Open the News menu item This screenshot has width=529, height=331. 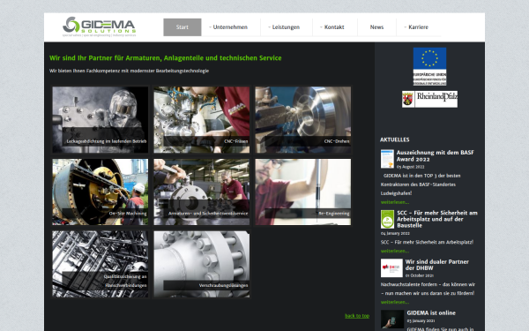376,27
